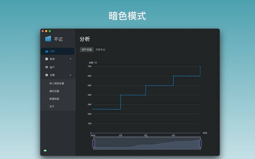Click the 金额 / 元 axis title

93,63
